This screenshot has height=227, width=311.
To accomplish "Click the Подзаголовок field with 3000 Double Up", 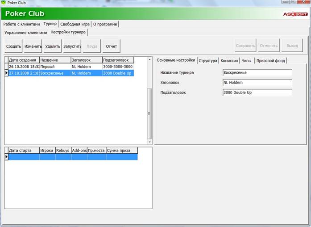I will pyautogui.click(x=257, y=92).
